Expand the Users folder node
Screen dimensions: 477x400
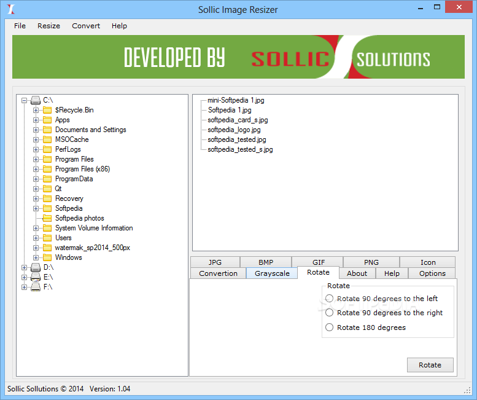tap(36, 238)
